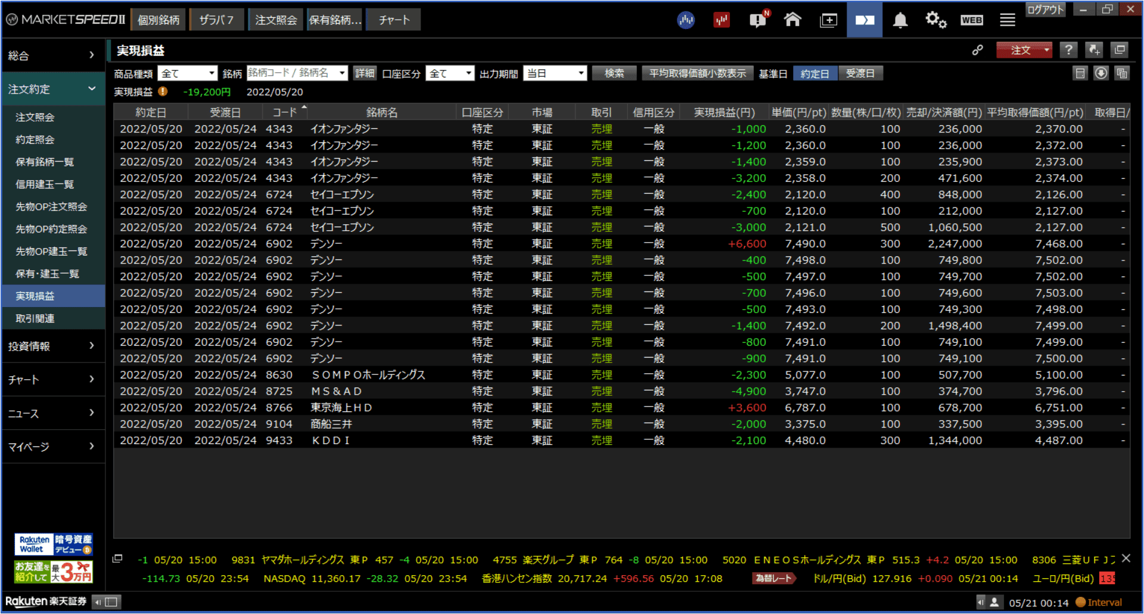Switch to the チャート top tab
This screenshot has height=614, width=1144.
(x=394, y=20)
